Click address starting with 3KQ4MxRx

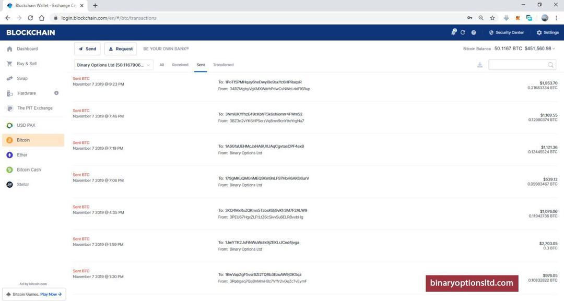pos(266,210)
